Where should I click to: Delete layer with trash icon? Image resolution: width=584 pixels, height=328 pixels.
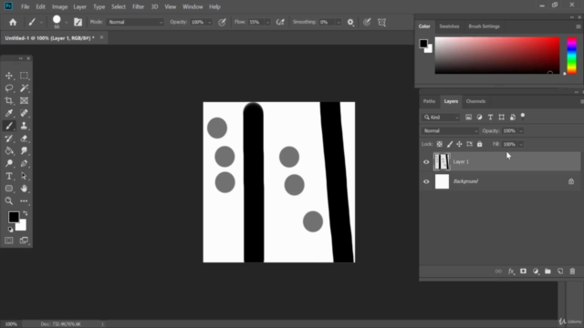coord(572,272)
